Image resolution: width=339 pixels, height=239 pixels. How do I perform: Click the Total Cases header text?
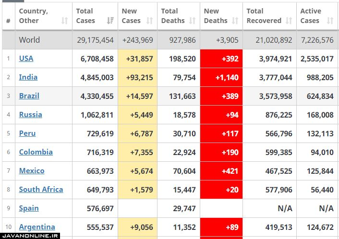tap(85, 16)
